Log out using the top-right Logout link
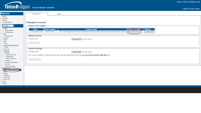This screenshot has height=113, width=201. click(197, 9)
